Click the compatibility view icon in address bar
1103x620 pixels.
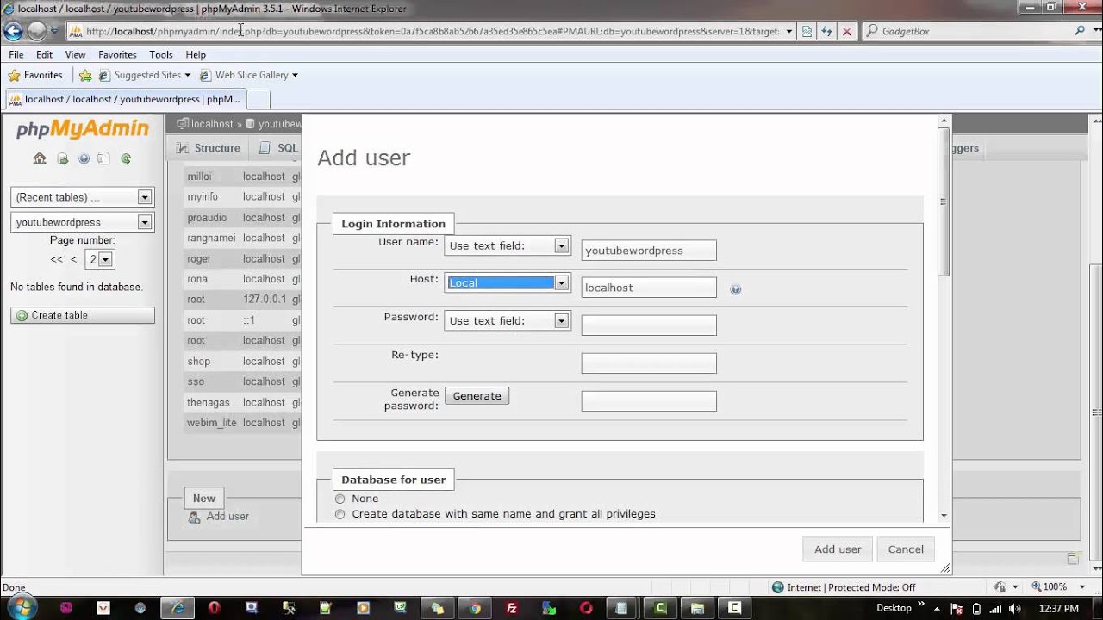pyautogui.click(x=807, y=31)
